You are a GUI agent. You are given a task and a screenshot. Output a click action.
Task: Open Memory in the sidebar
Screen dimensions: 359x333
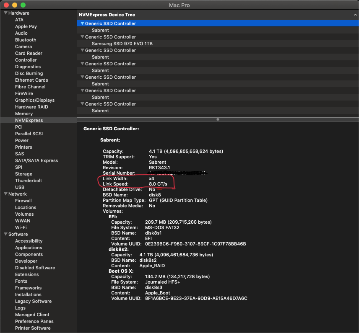(24, 114)
